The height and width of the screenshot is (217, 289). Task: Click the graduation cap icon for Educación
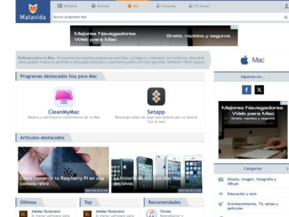[x=221, y=194]
